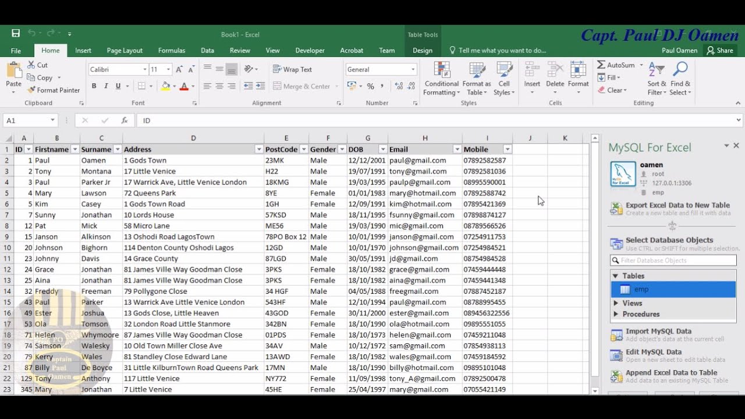This screenshot has width=745, height=419.
Task: Click the Cut scissors icon
Action: pyautogui.click(x=31, y=65)
